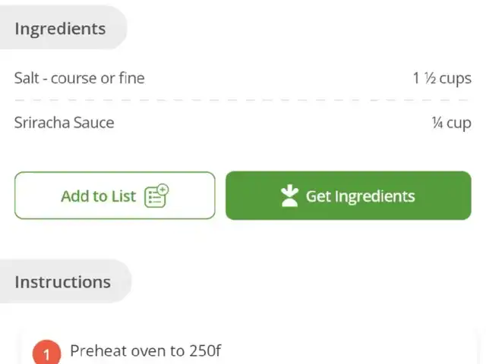The height and width of the screenshot is (364, 486).
Task: Tap the "Add to List" text label
Action: coord(98,196)
